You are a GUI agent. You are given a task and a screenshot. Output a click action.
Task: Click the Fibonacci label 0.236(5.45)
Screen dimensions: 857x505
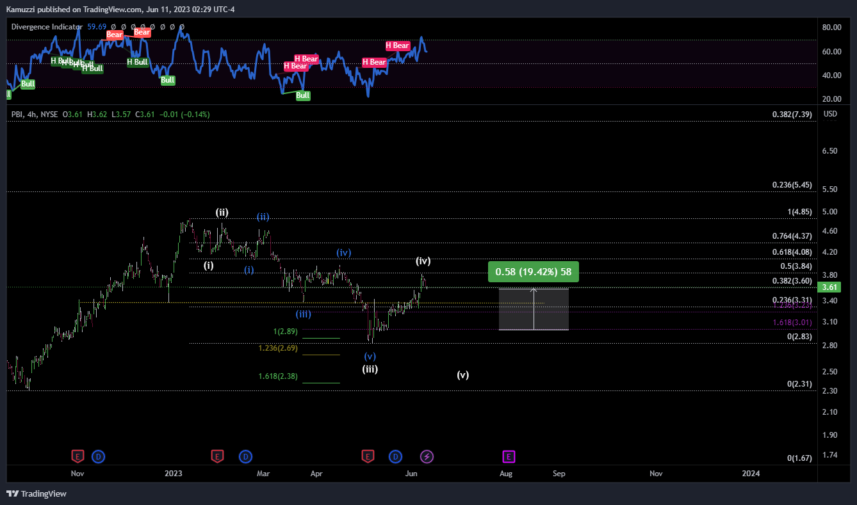coord(792,185)
